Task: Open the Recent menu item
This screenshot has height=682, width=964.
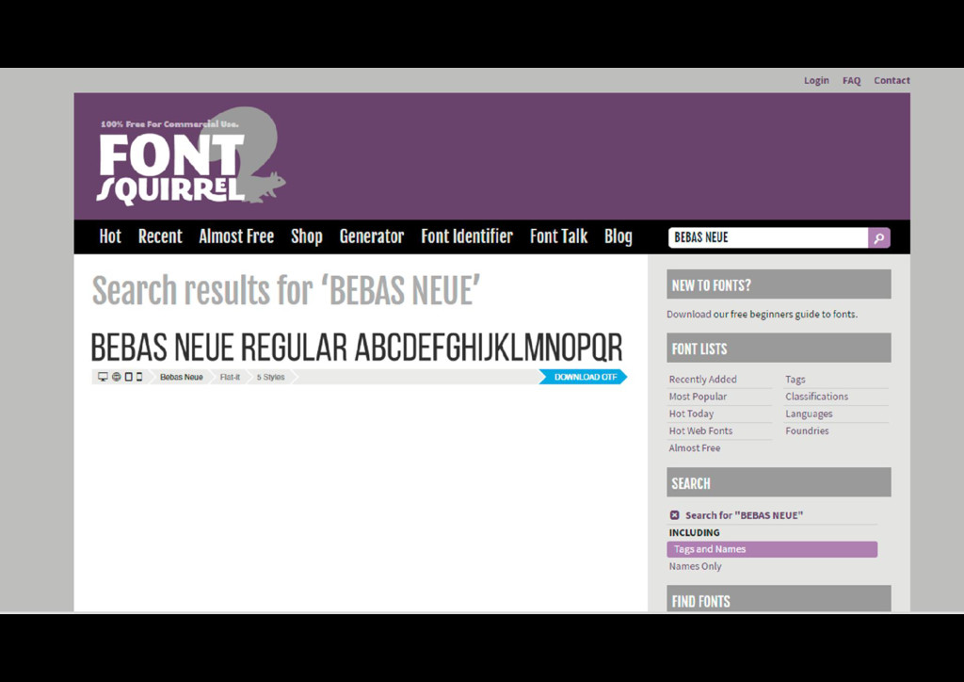Action: coord(160,236)
